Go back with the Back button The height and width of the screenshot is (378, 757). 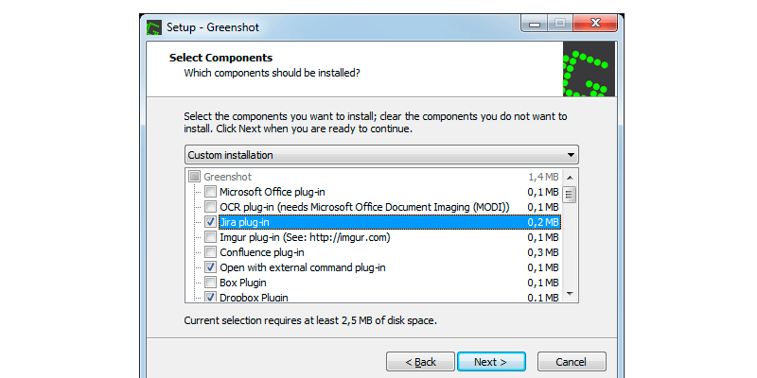[421, 362]
